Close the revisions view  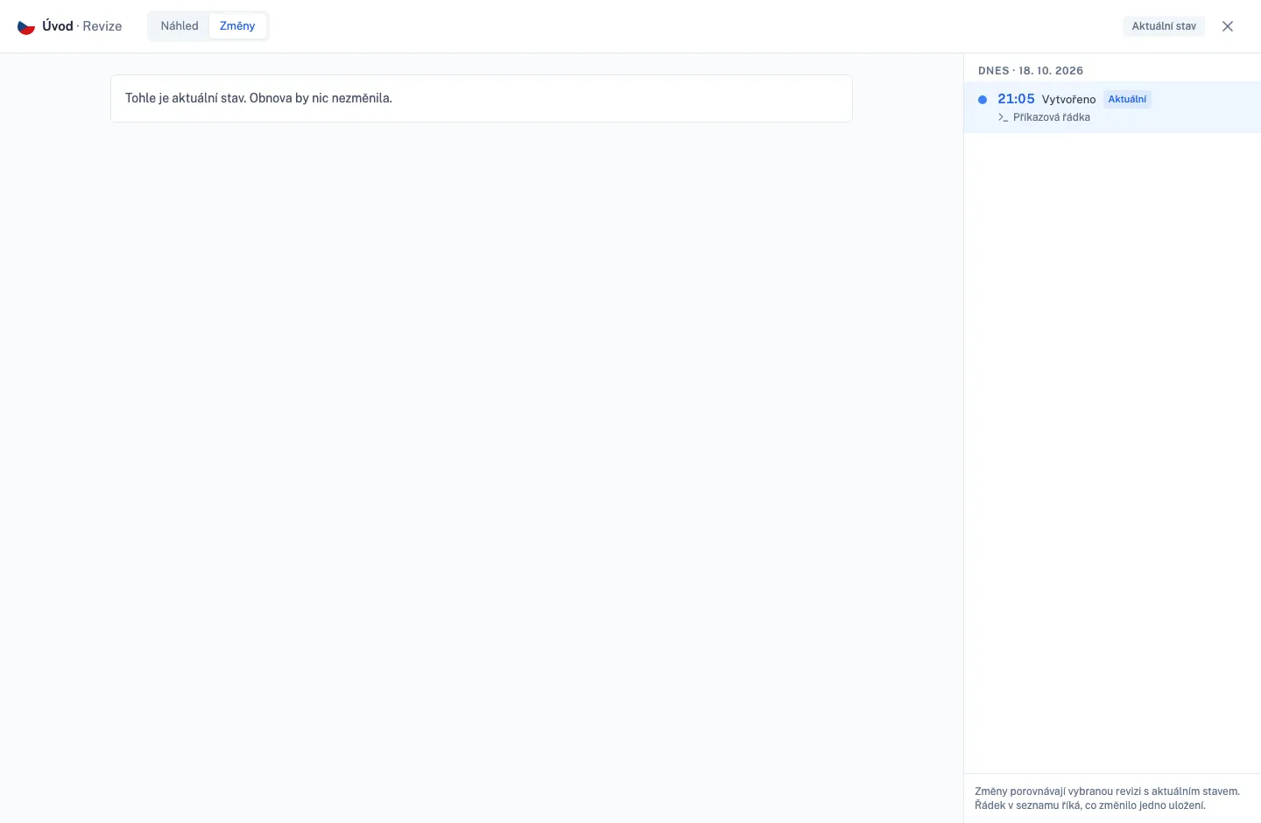point(1228,26)
